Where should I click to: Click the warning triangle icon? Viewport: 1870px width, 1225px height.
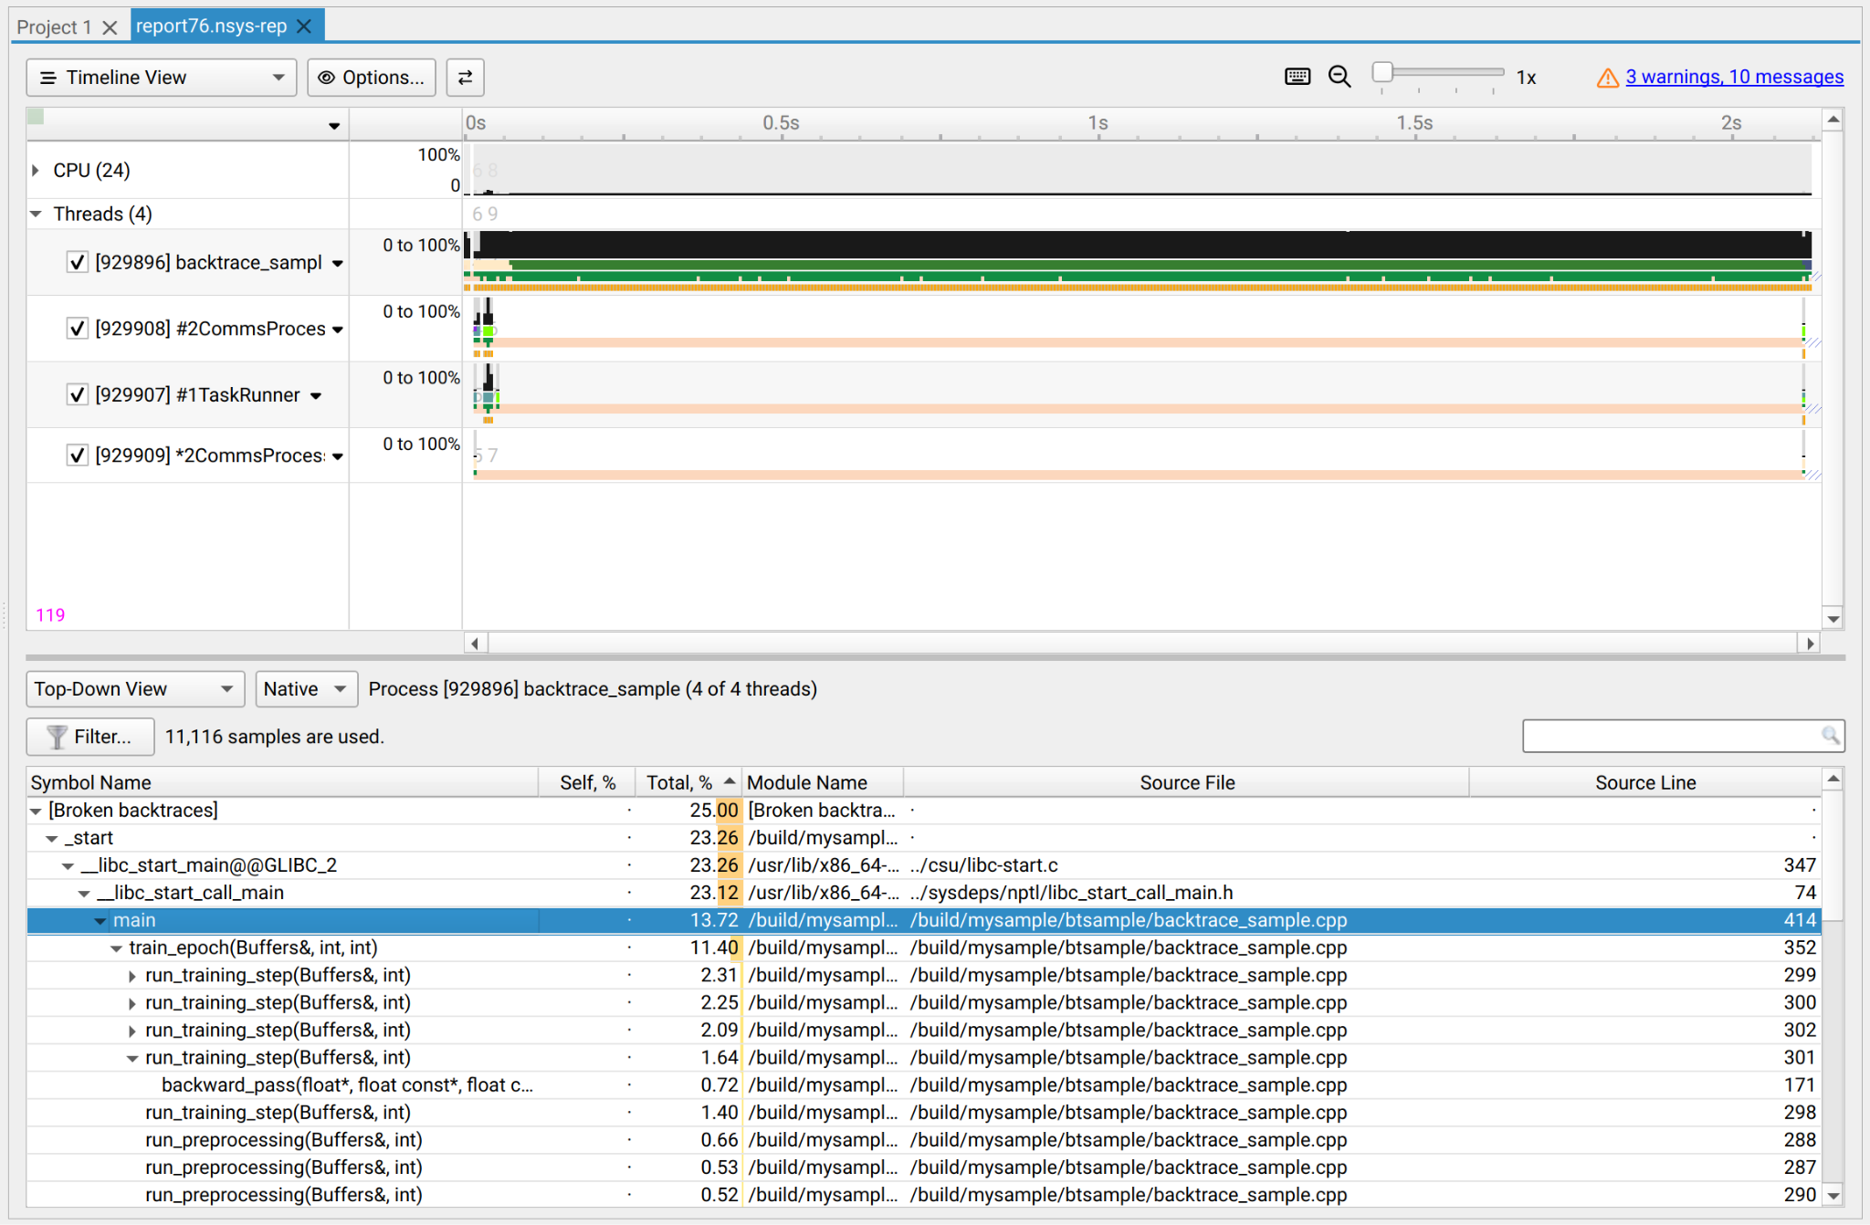[x=1607, y=78]
